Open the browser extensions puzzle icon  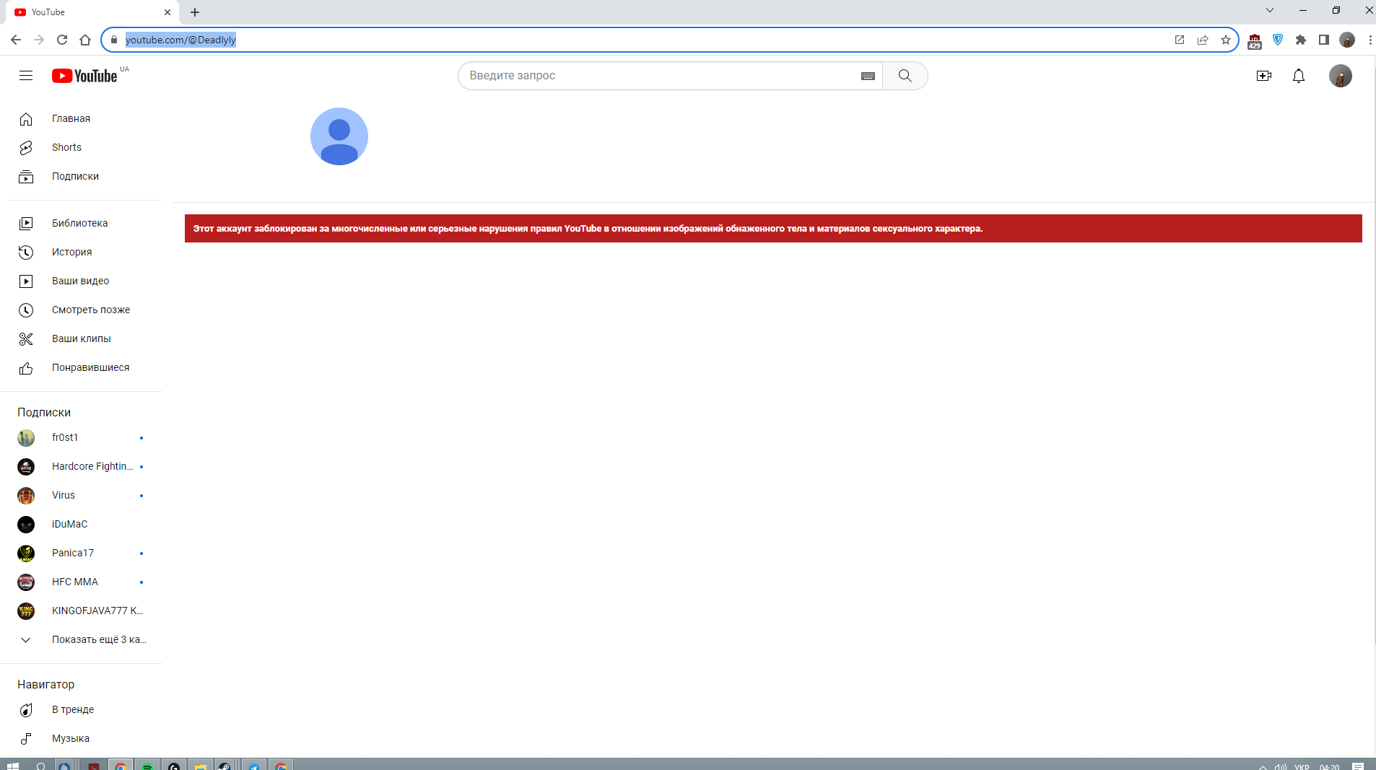1301,40
